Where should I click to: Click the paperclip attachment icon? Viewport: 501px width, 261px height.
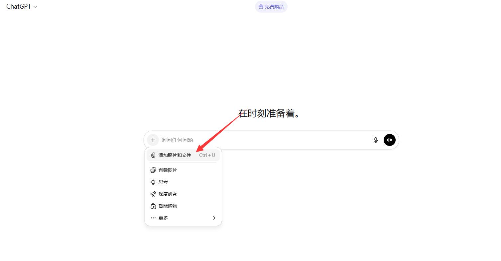(x=153, y=155)
